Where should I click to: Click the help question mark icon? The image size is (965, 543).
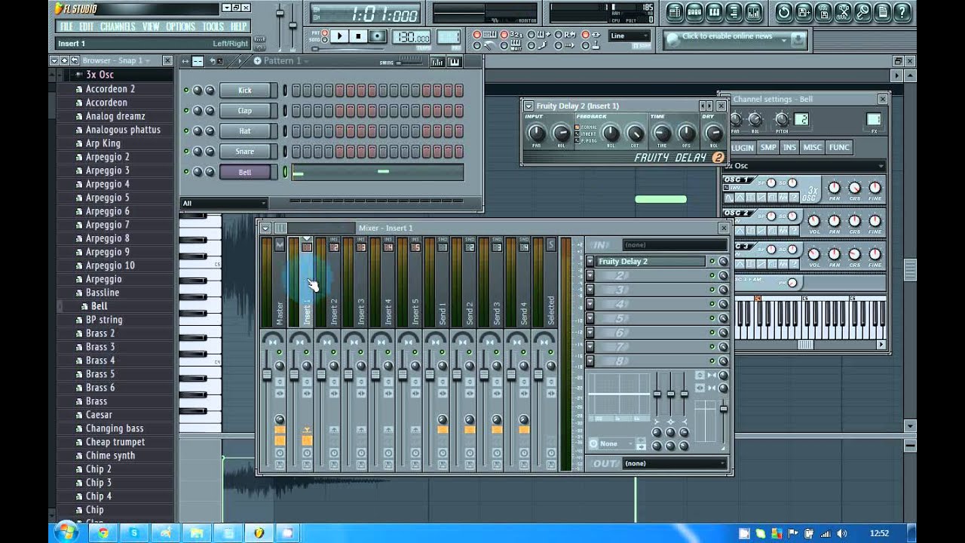coord(902,12)
